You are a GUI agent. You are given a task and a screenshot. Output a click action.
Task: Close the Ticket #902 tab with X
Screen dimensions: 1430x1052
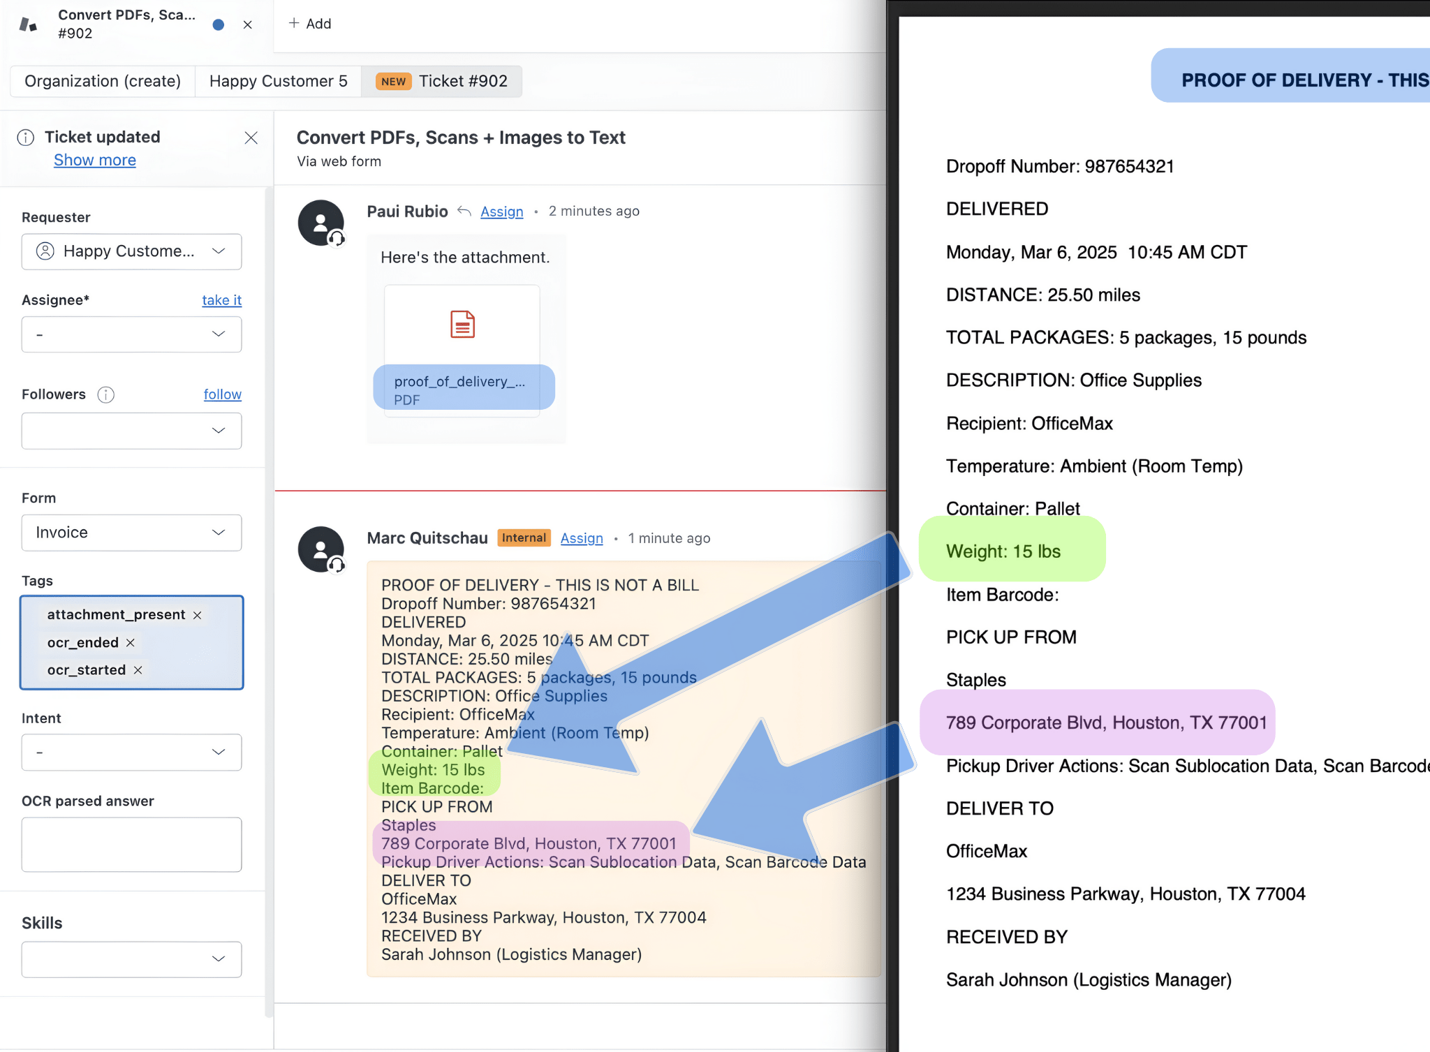coord(248,24)
